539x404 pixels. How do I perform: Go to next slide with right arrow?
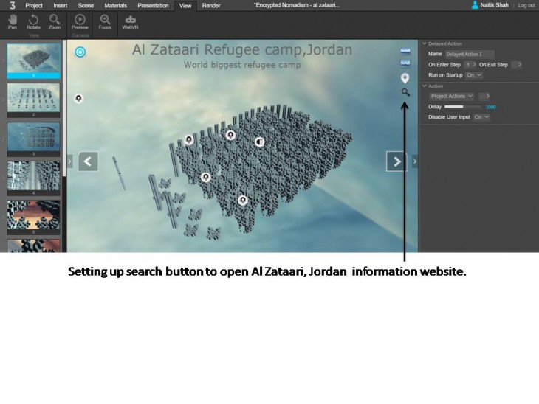[x=396, y=161]
